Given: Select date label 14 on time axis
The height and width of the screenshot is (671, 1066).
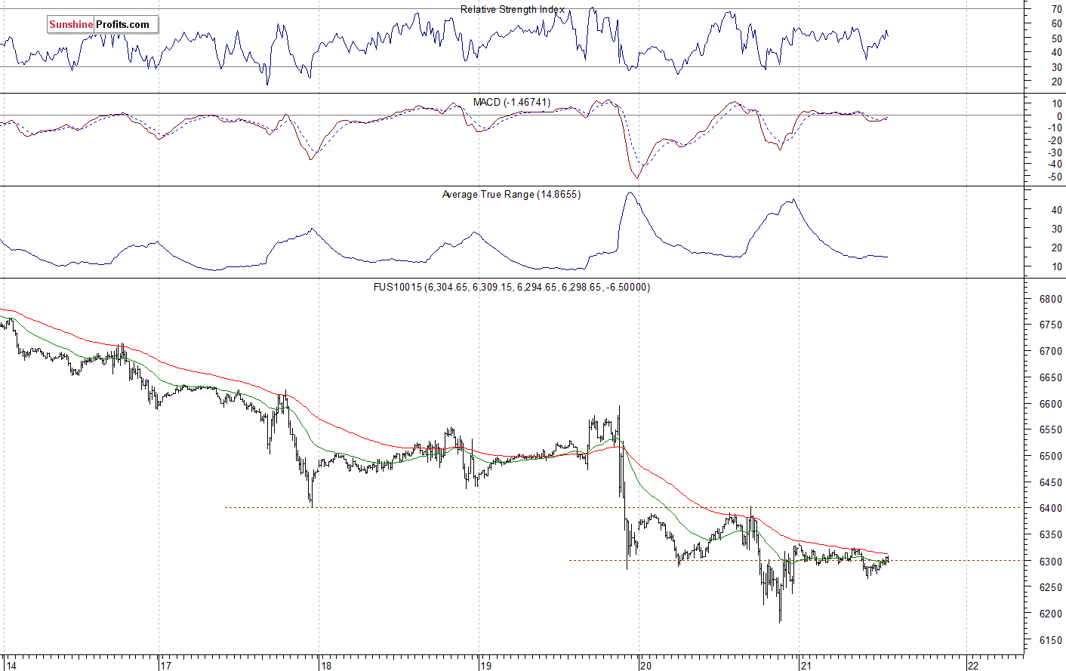Looking at the screenshot, I should [10, 666].
